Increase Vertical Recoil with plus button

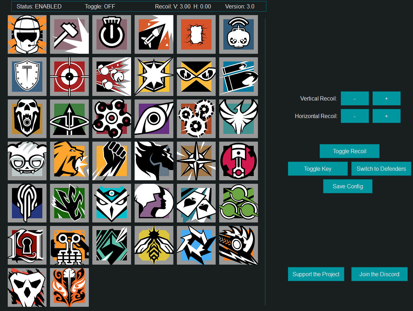click(x=387, y=98)
